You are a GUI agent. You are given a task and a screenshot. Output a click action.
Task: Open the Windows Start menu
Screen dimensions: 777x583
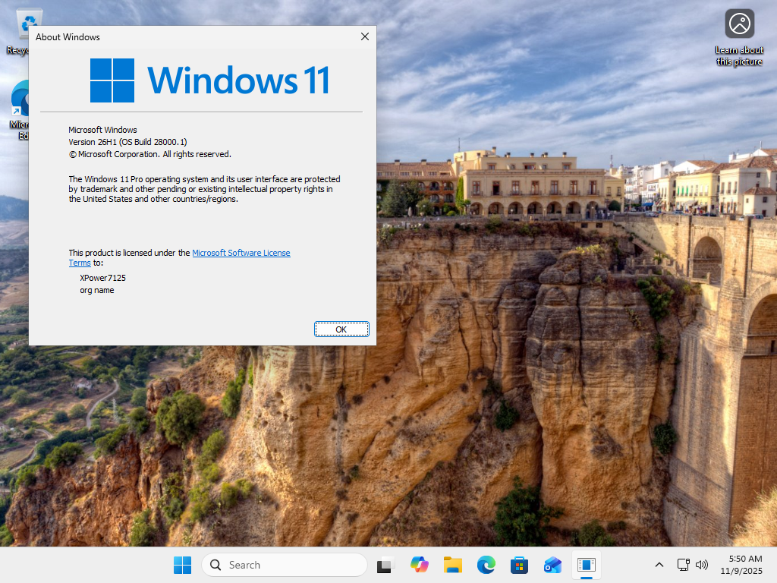point(182,565)
